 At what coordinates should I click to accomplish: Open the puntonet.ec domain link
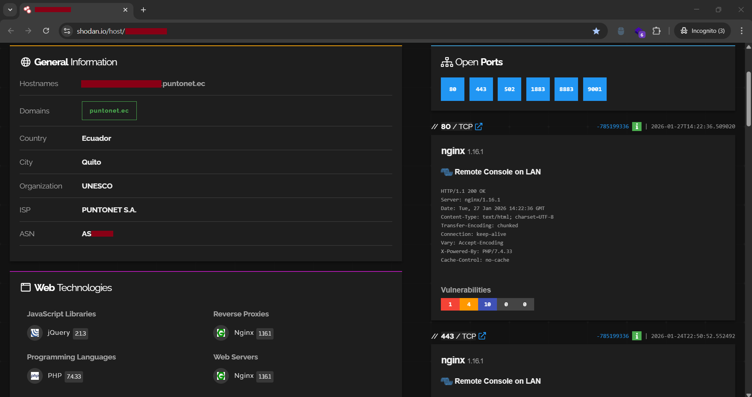109,111
